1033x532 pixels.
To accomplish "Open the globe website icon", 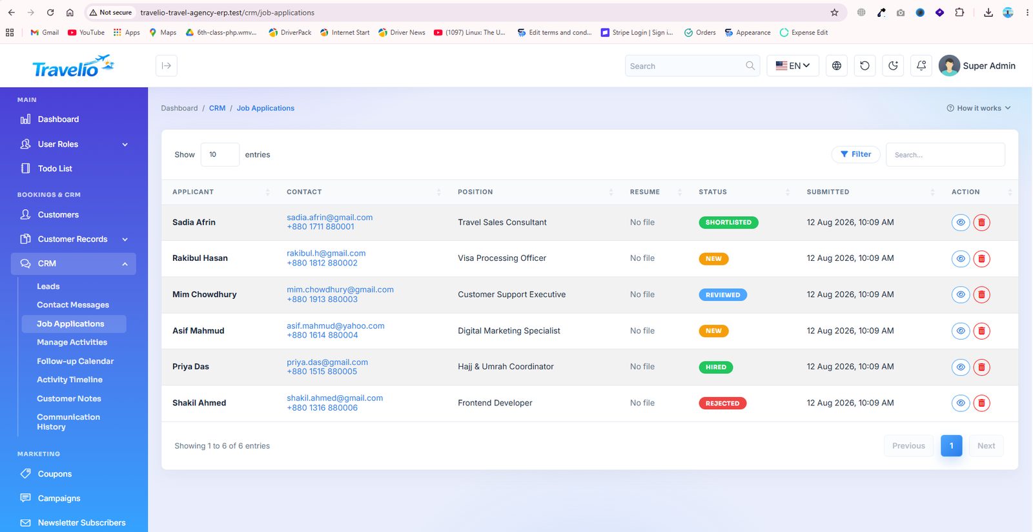I will pyautogui.click(x=837, y=66).
